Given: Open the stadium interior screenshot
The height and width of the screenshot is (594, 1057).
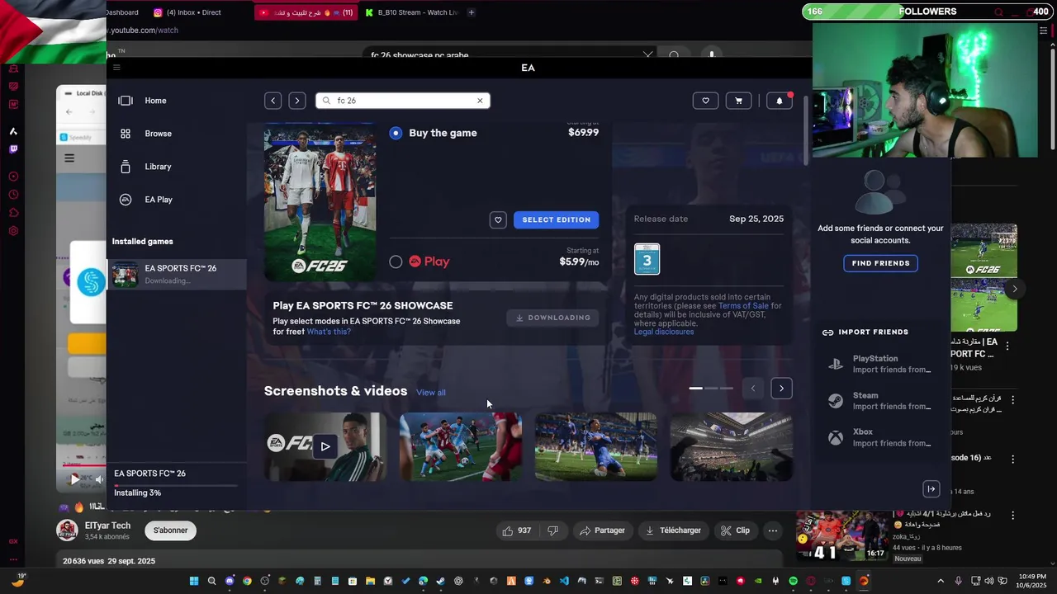Looking at the screenshot, I should (732, 446).
